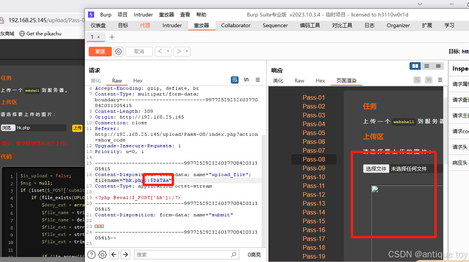
Task: Close repeater tab 1 with the x
Action: 98,37
